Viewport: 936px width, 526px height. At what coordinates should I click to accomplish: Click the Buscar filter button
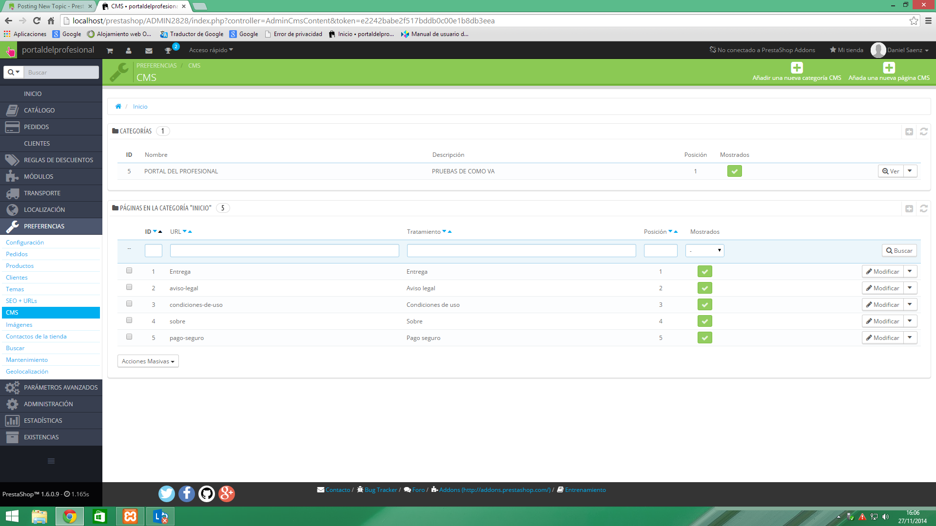pyautogui.click(x=899, y=250)
